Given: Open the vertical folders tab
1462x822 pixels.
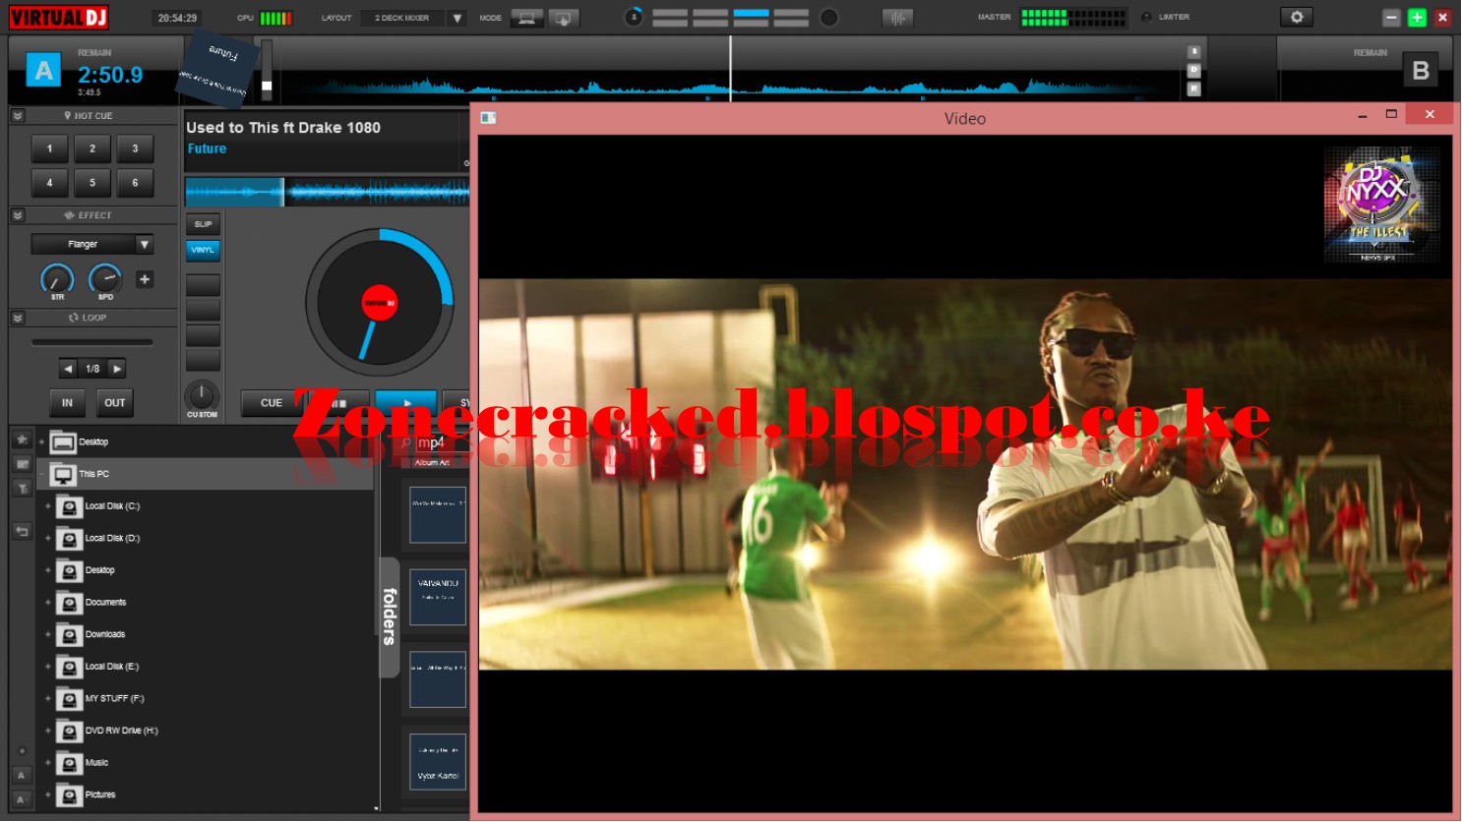Looking at the screenshot, I should point(390,616).
